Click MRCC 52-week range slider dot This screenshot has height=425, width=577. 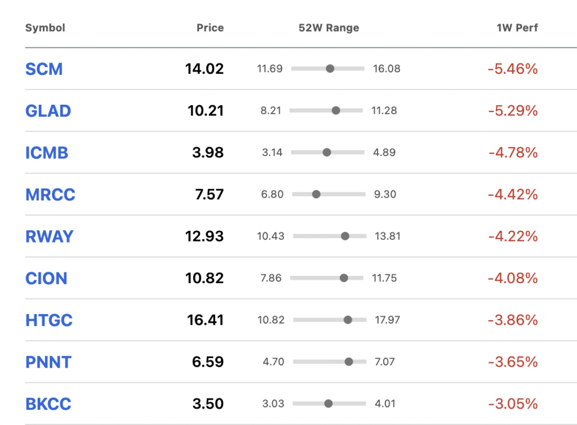(316, 194)
